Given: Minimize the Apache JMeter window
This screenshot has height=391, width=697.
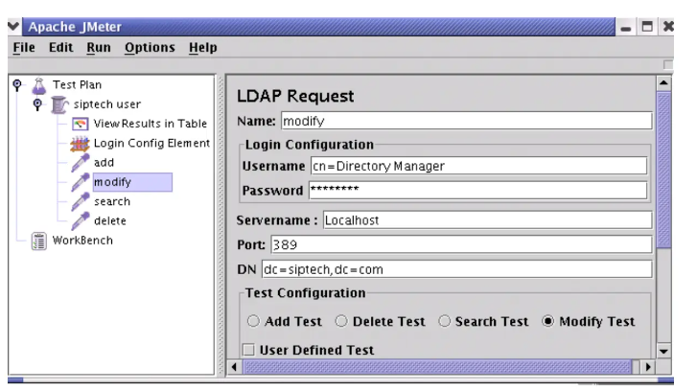Looking at the screenshot, I should pos(626,27).
